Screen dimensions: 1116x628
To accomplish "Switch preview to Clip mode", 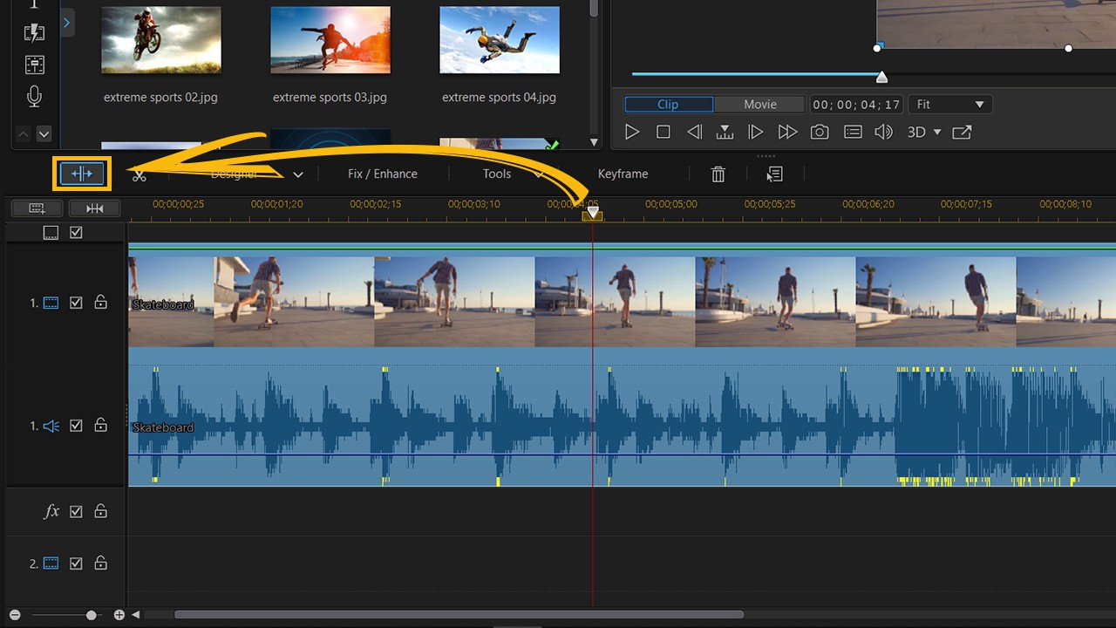I will coord(669,105).
